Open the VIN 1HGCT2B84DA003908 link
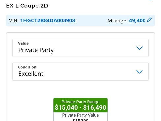This screenshot has height=121, width=161. 48,20
